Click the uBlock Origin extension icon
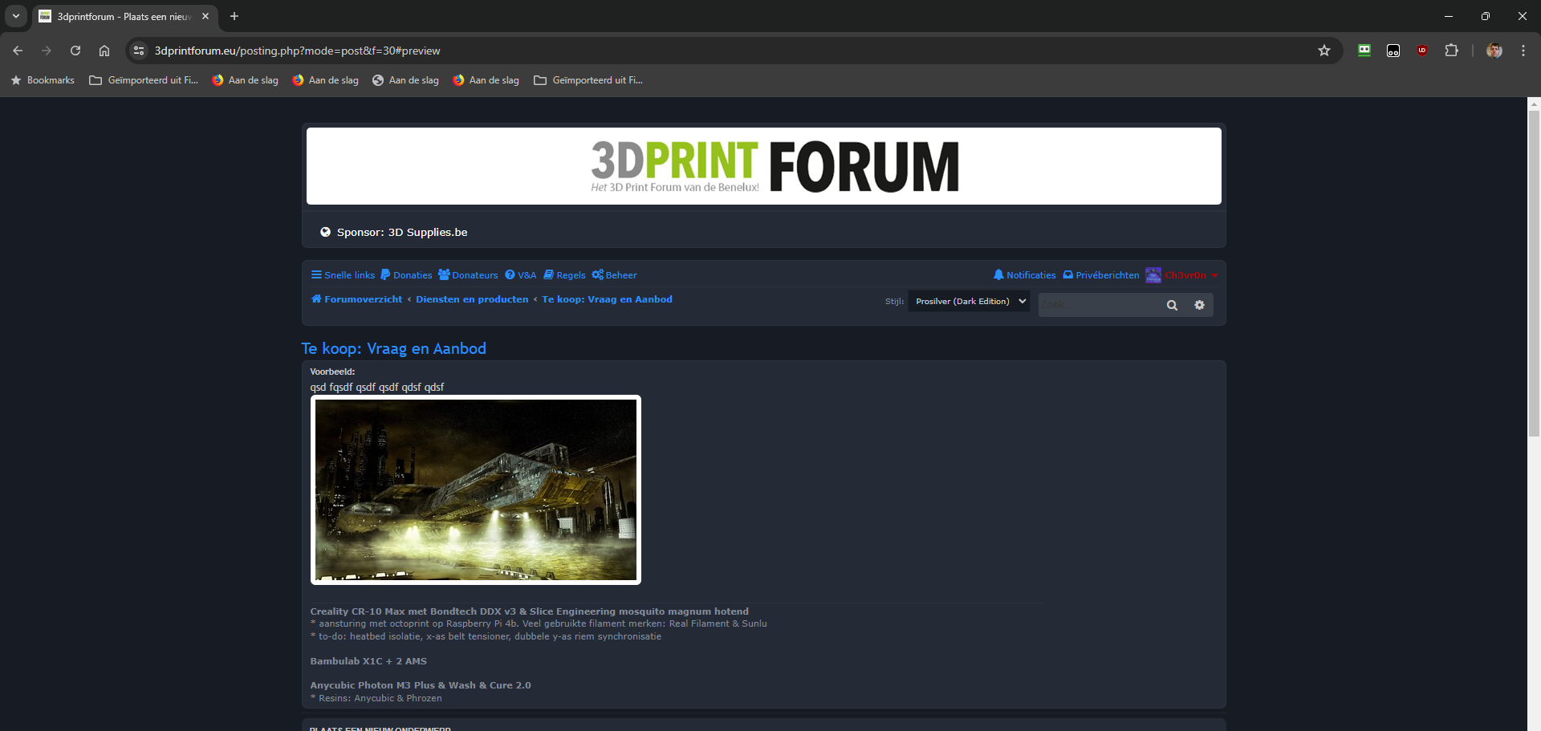Viewport: 1541px width, 731px height. 1422,51
